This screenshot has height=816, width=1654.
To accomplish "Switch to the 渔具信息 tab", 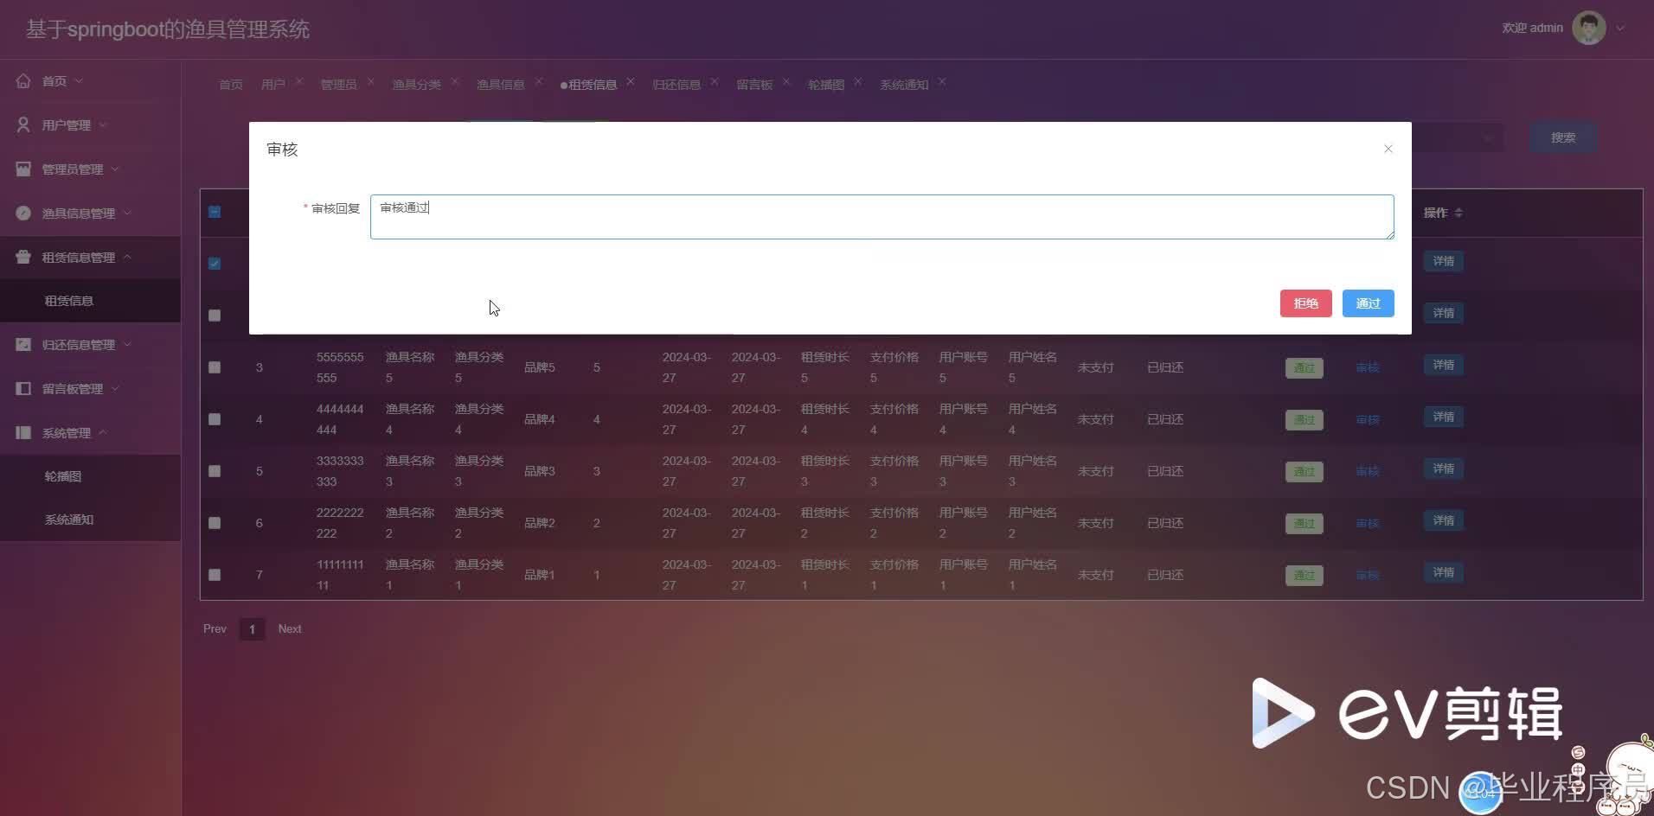I will pos(501,84).
